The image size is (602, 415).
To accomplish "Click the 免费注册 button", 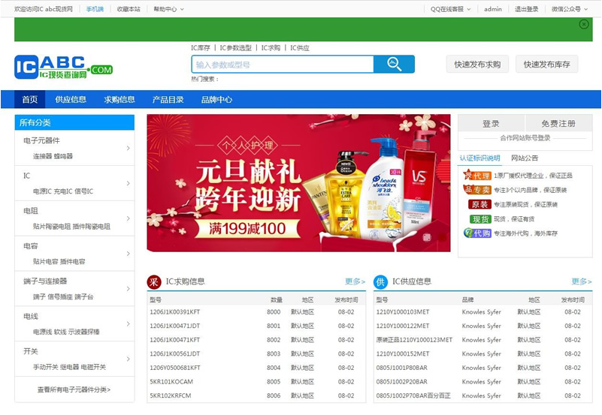I will point(558,123).
